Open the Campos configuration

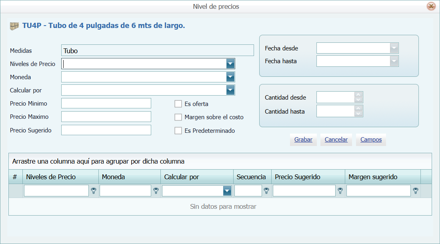coord(370,139)
